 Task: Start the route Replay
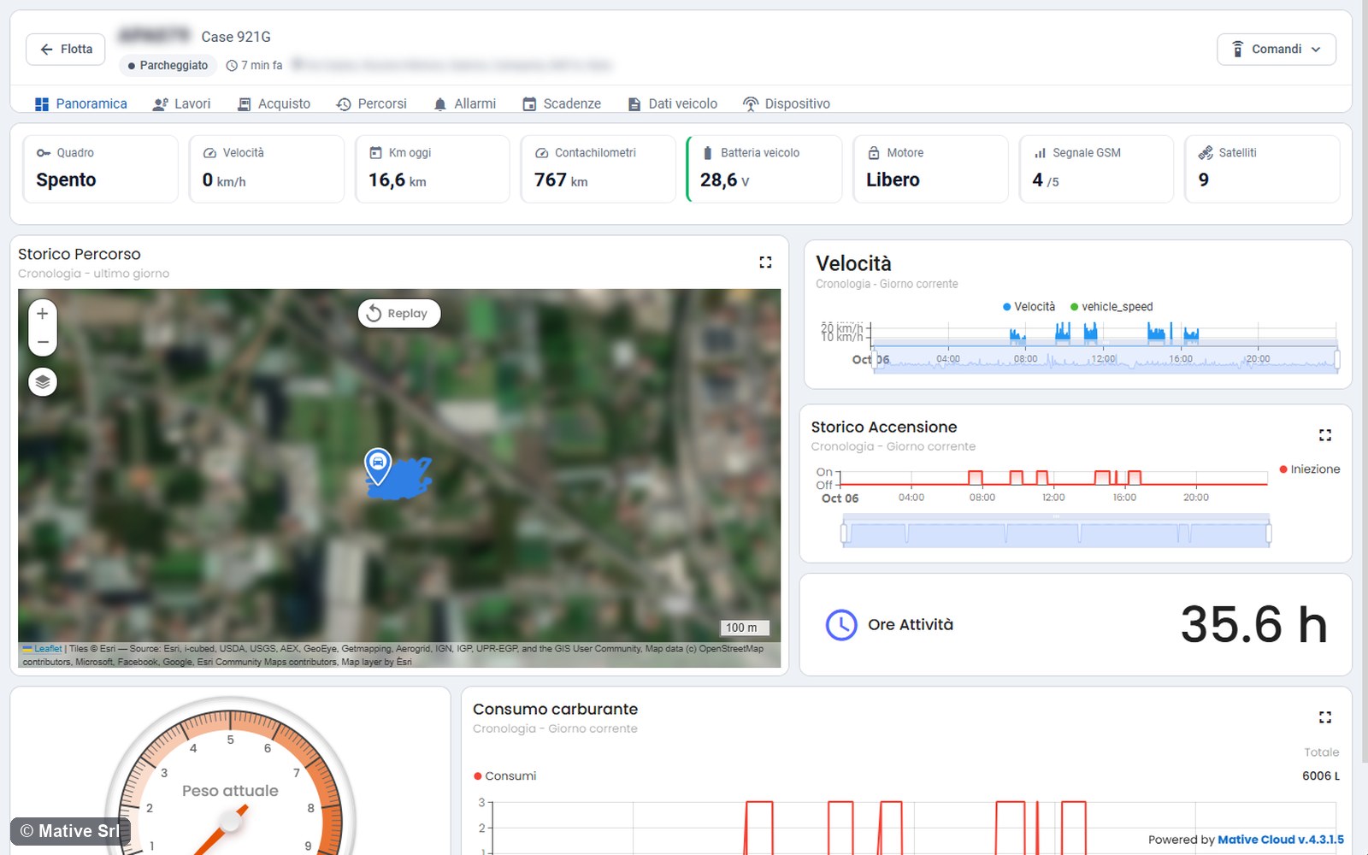point(398,314)
